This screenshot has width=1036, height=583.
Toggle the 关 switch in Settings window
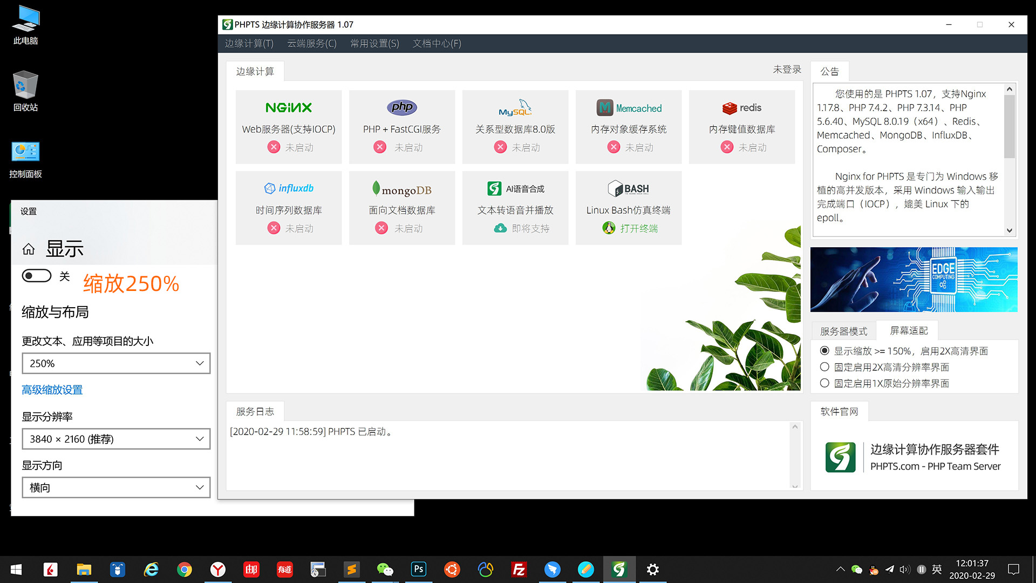pyautogui.click(x=37, y=276)
